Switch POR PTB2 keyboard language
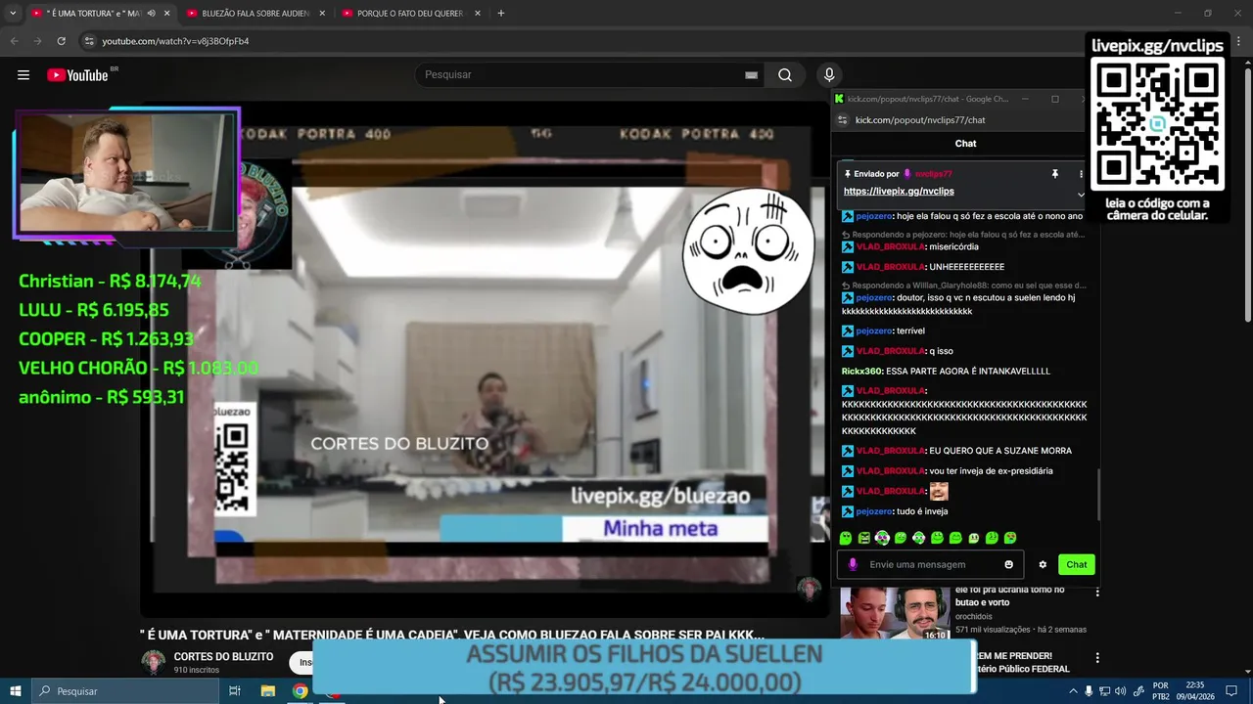The height and width of the screenshot is (704, 1253). (x=1161, y=691)
